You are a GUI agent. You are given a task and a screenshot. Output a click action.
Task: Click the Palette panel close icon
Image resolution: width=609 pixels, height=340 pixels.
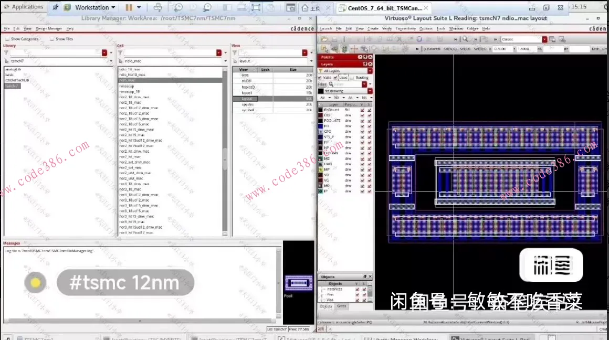[370, 57]
